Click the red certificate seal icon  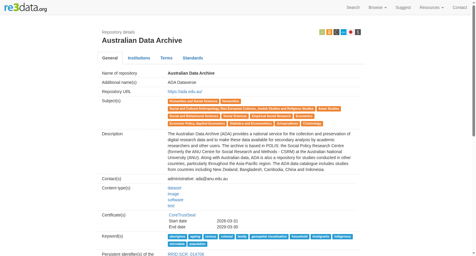(x=351, y=32)
